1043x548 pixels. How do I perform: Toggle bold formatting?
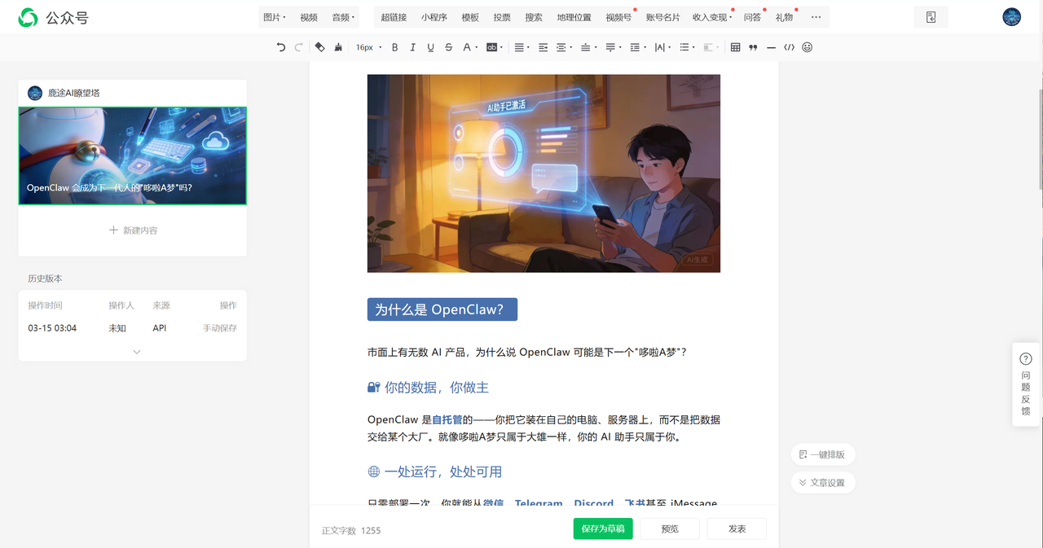(395, 47)
